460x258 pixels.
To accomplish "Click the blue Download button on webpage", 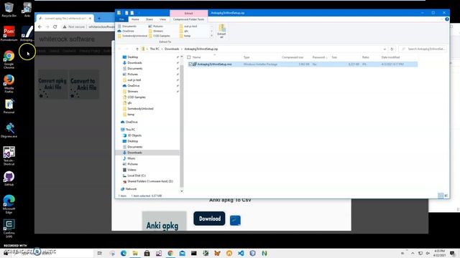I will [209, 219].
